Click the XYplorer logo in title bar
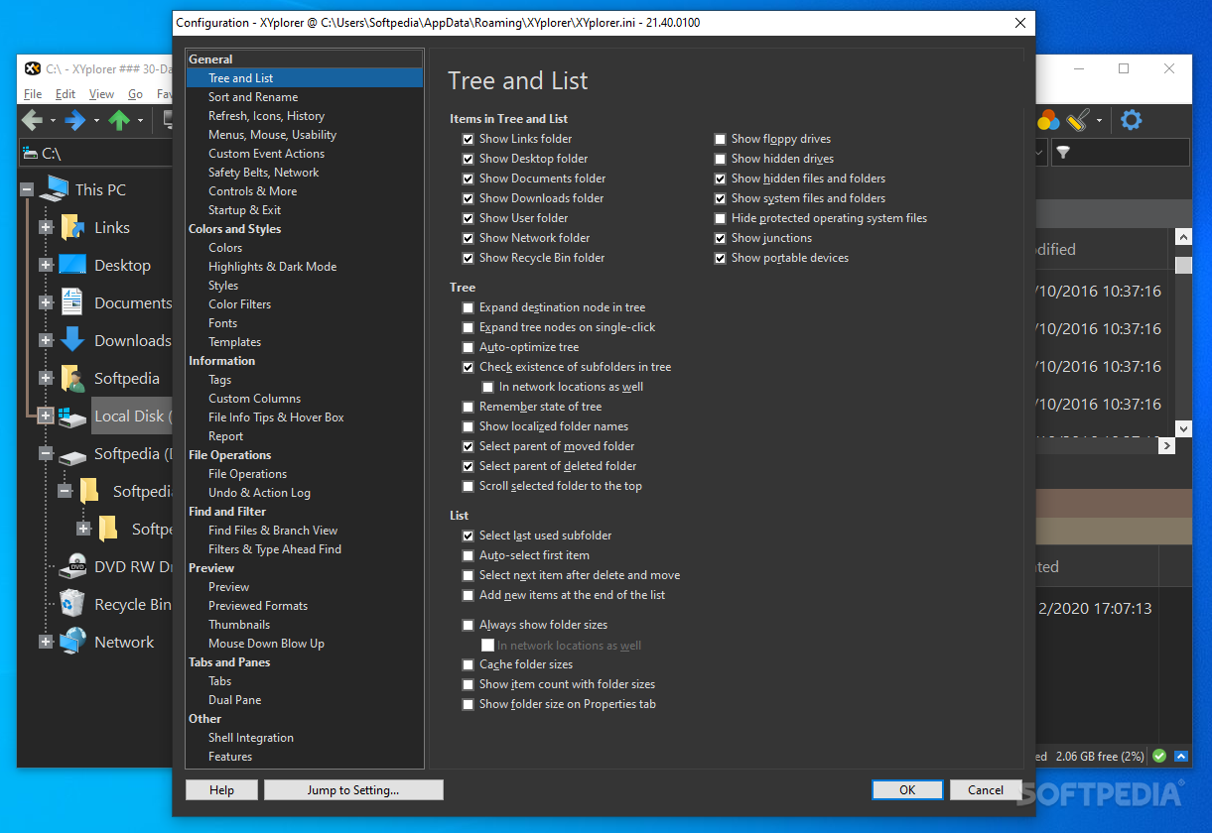This screenshot has height=833, width=1212. (32, 68)
